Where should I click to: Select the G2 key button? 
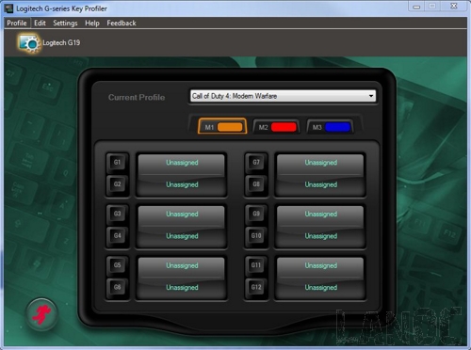(x=117, y=184)
